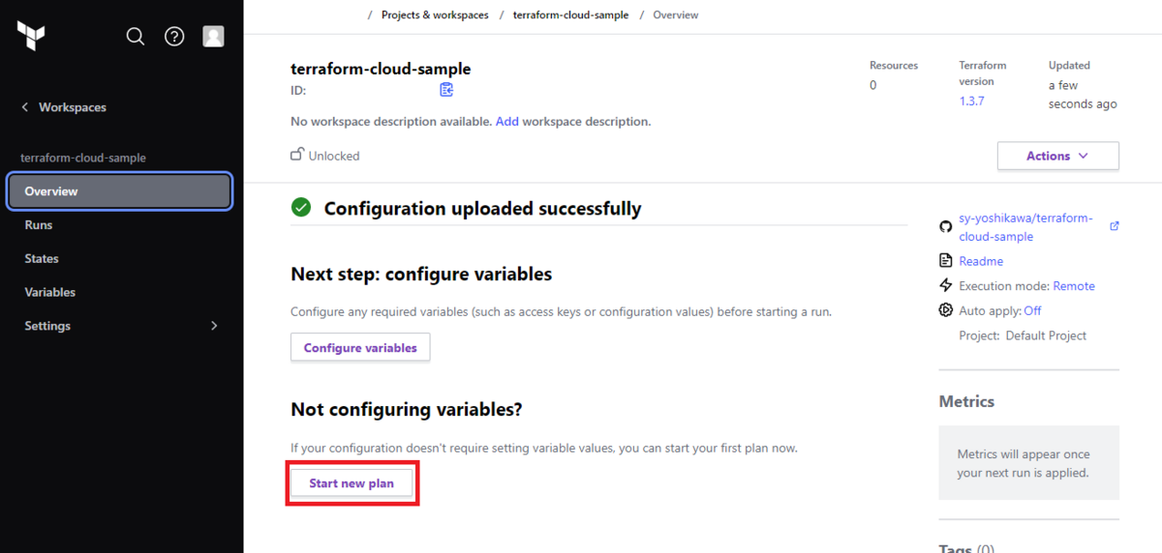The width and height of the screenshot is (1162, 553).
Task: Click the green success checkmark icon
Action: 301,208
